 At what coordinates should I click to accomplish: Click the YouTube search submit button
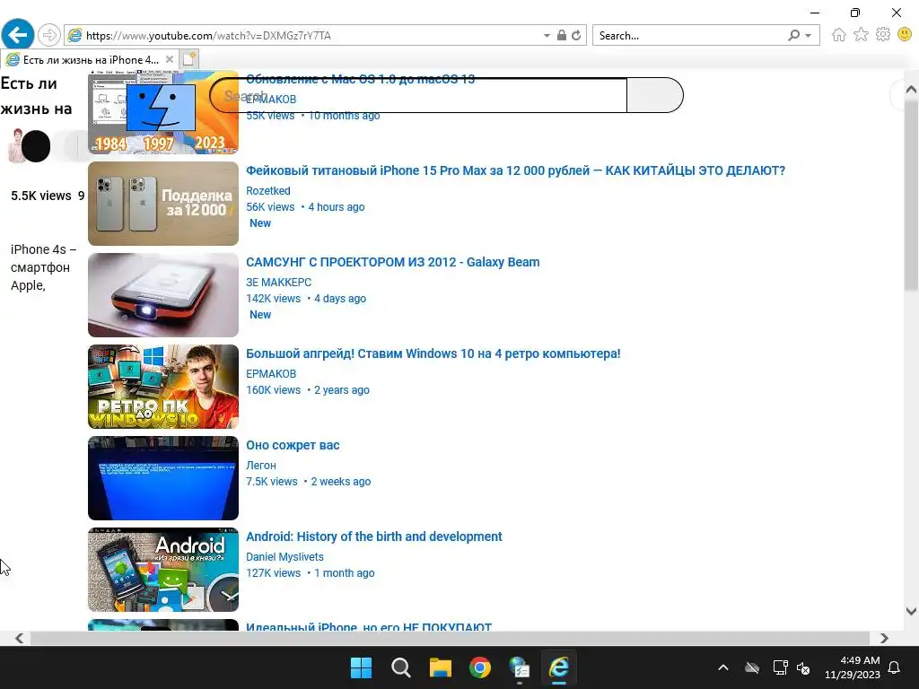pyautogui.click(x=654, y=95)
